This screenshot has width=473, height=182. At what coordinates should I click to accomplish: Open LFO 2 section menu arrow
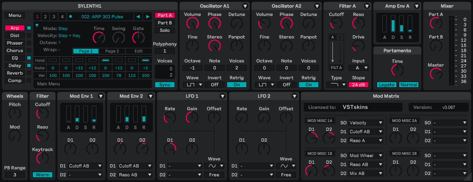(x=295, y=96)
